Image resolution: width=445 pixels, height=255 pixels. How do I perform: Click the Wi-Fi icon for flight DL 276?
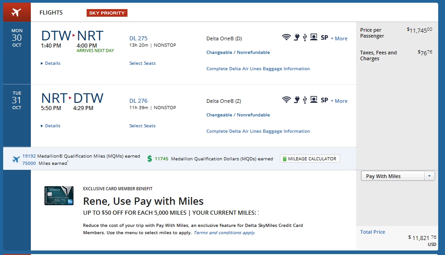tap(286, 100)
